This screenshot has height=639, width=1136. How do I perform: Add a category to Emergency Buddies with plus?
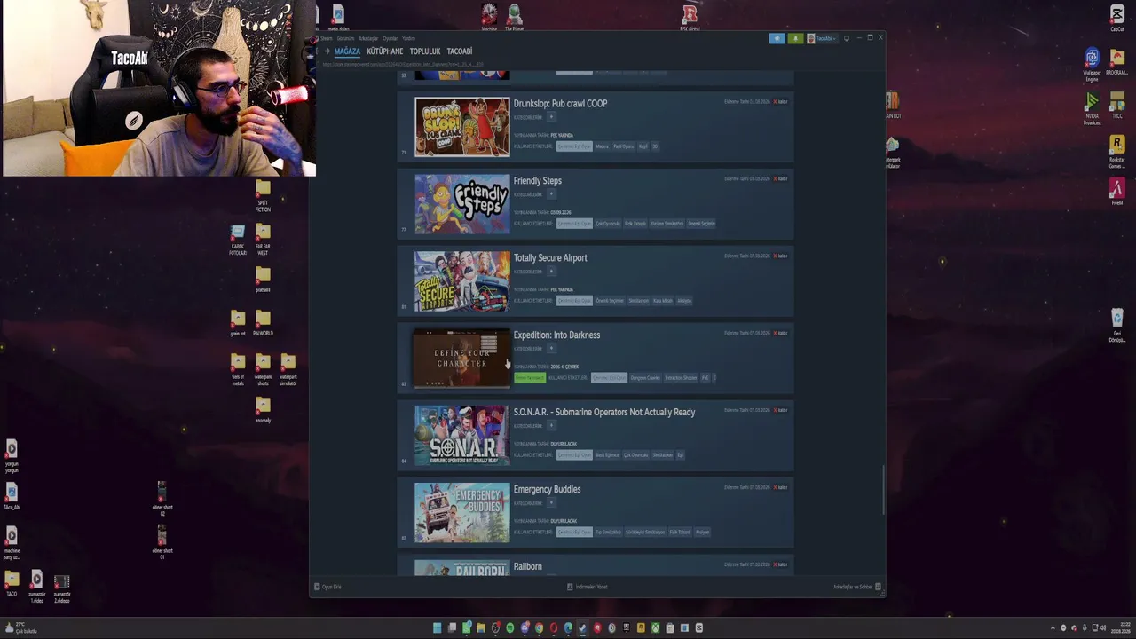pyautogui.click(x=551, y=503)
